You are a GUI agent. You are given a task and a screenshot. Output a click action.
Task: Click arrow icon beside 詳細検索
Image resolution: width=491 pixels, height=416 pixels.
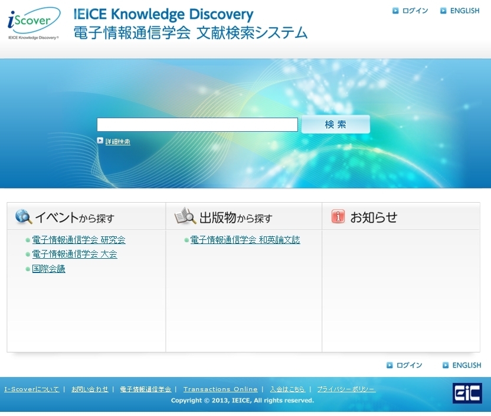coord(100,141)
